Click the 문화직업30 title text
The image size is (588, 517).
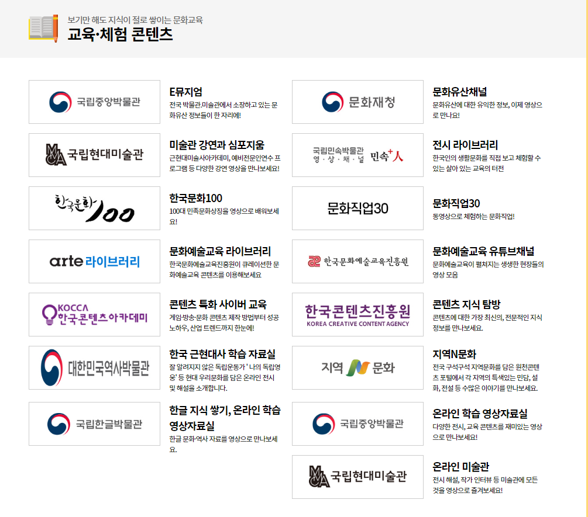click(x=456, y=203)
